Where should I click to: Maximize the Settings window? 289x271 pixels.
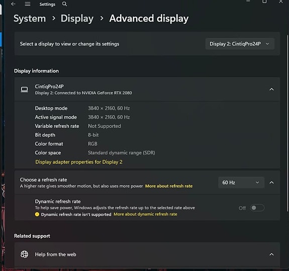pyautogui.click(x=264, y=2)
